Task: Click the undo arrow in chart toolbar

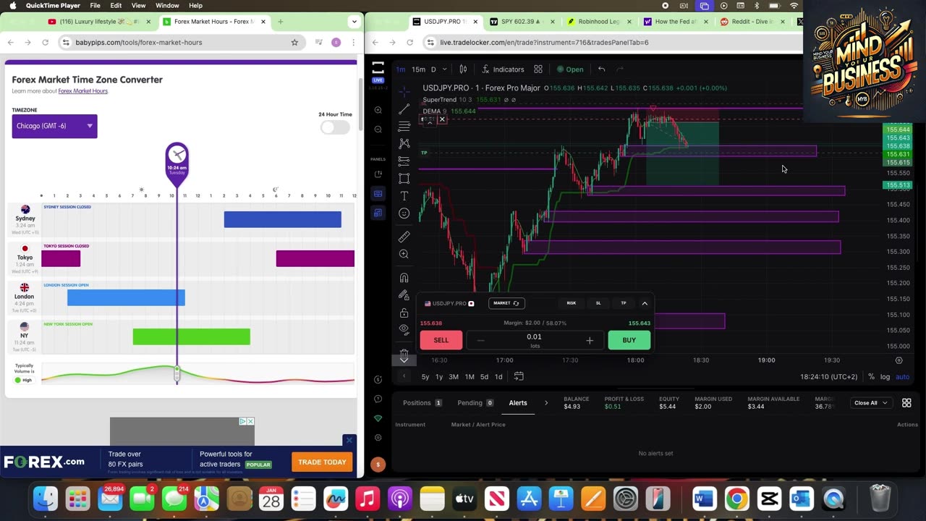Action: [601, 69]
